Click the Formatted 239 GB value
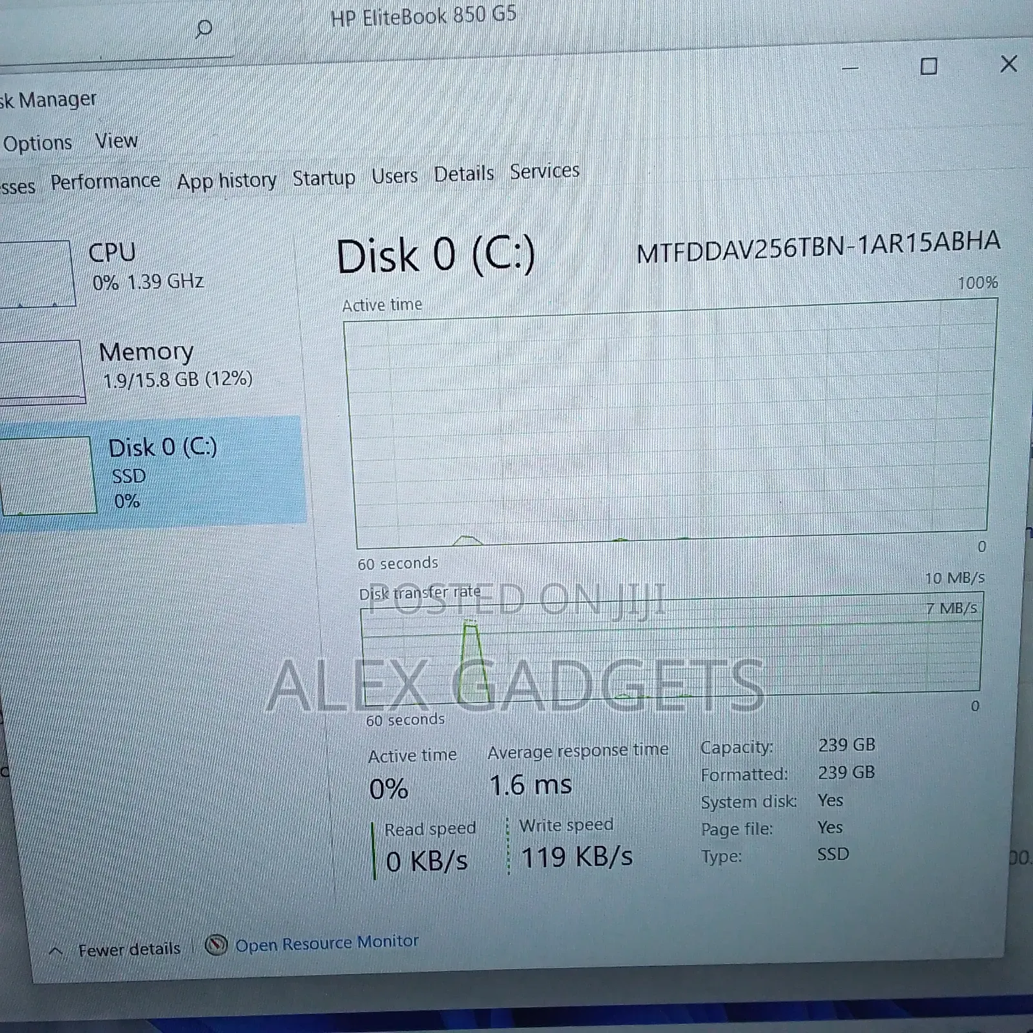This screenshot has width=1033, height=1033. [x=846, y=772]
